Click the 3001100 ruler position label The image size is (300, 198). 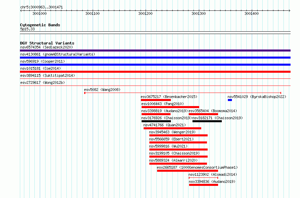(93, 13)
